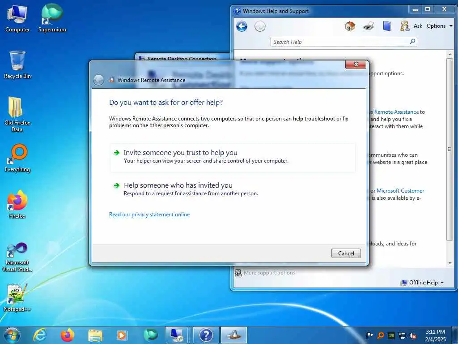Click the Help scrollbar up arrow
This screenshot has width=458, height=344.
point(450,54)
